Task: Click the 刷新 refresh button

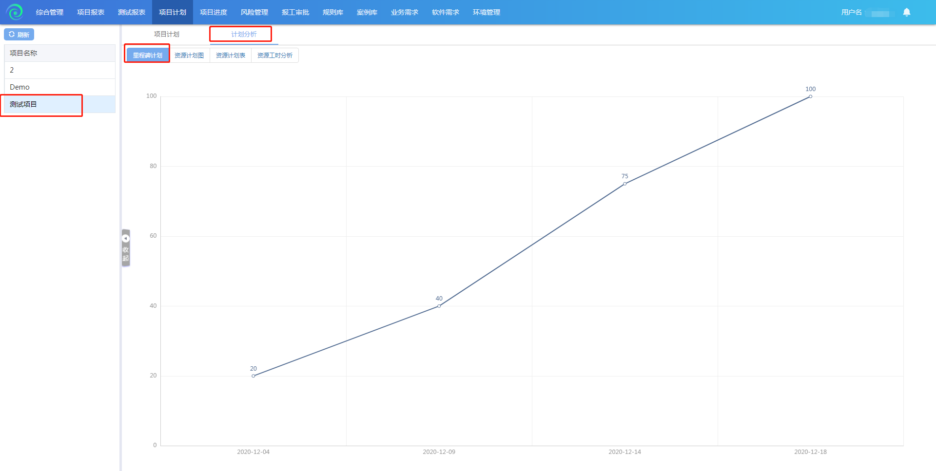Action: 19,35
